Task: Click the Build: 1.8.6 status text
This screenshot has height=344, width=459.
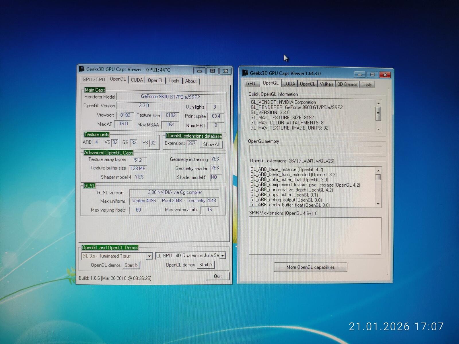Action: pyautogui.click(x=115, y=278)
